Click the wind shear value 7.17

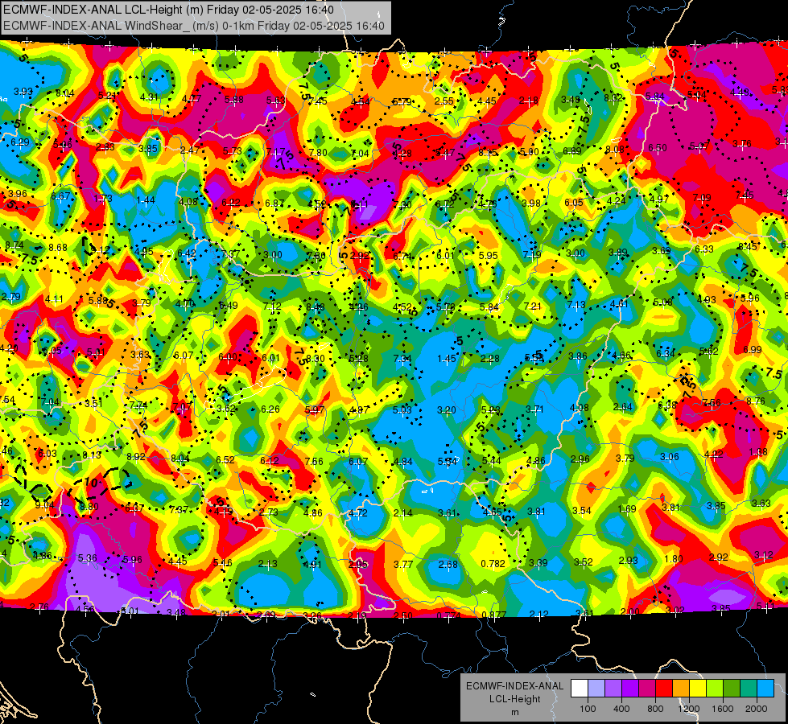275,151
